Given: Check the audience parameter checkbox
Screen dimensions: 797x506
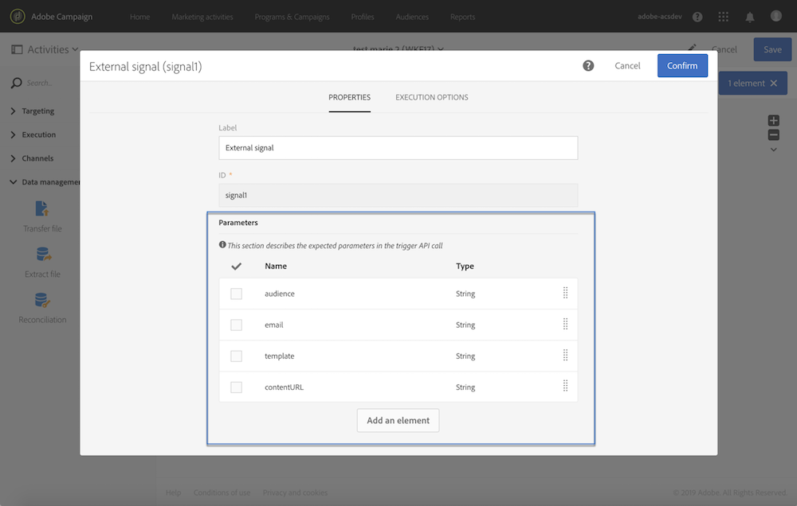Looking at the screenshot, I should 237,294.
